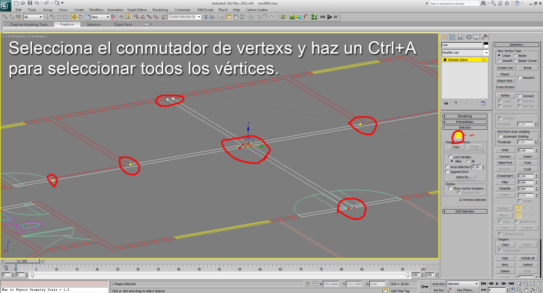The width and height of the screenshot is (543, 293).
Task: Enable the Show Vertex Numbers checkbox
Action: pyautogui.click(x=451, y=188)
